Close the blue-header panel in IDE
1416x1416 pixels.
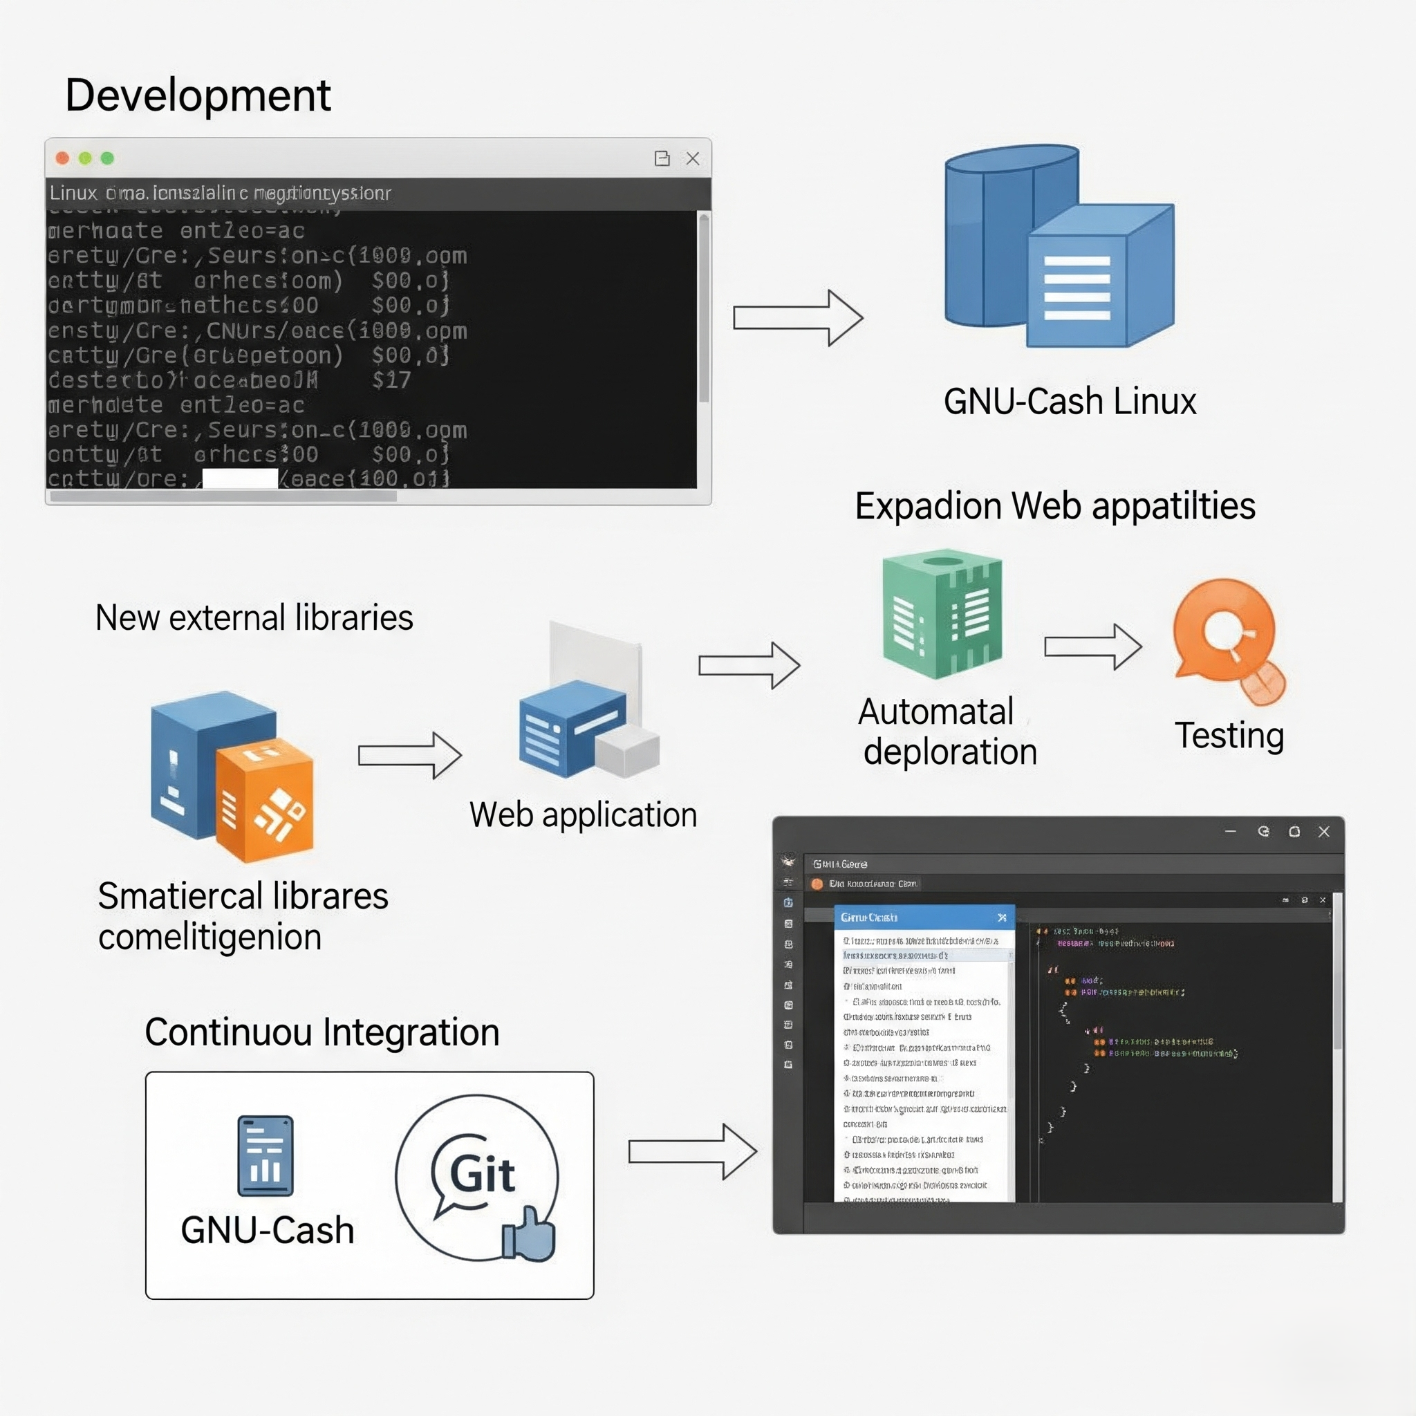(x=1002, y=917)
